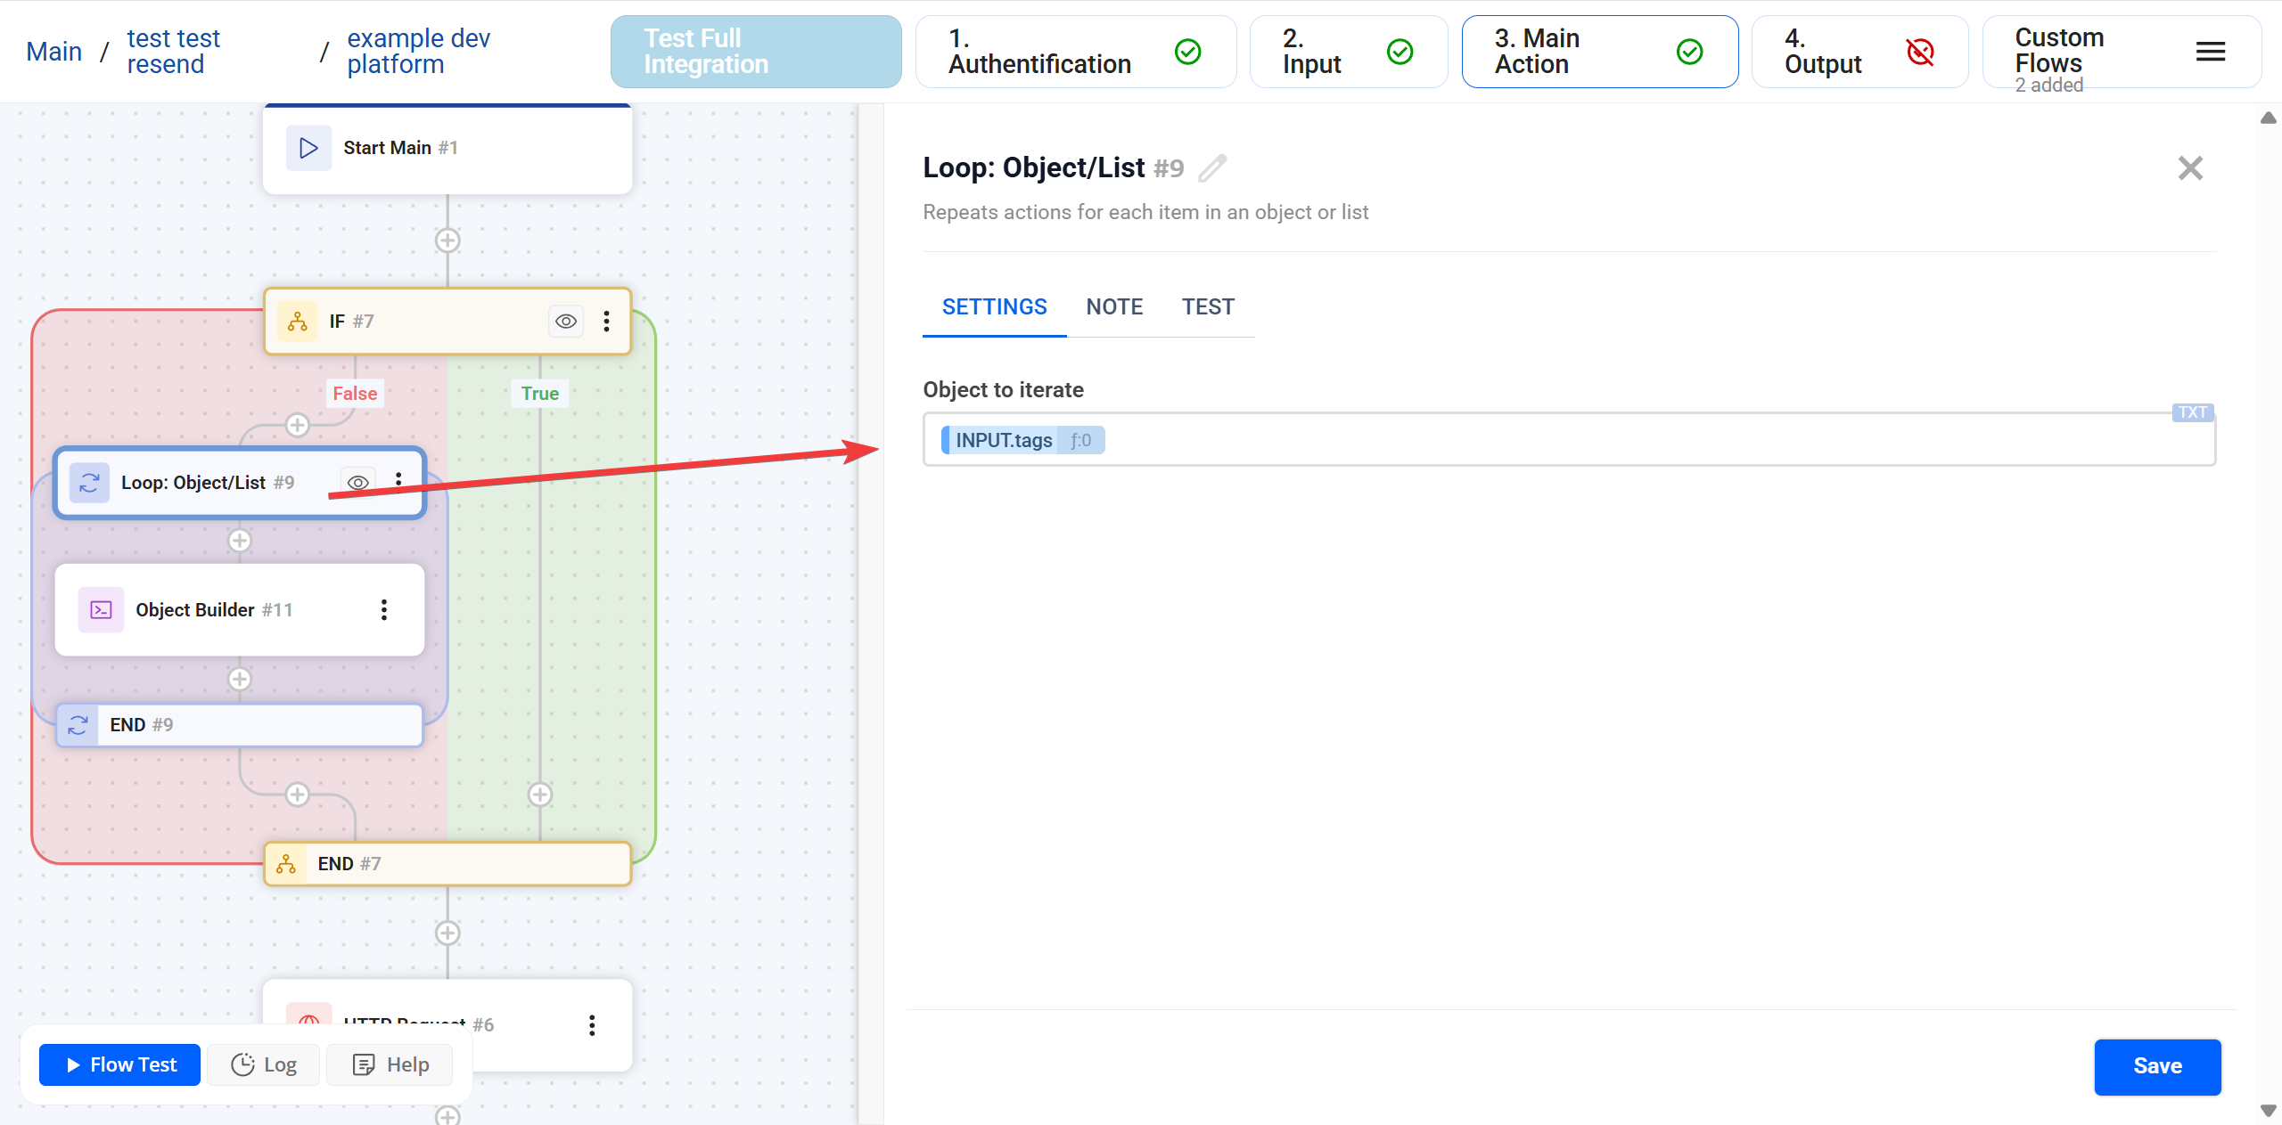This screenshot has height=1125, width=2282.
Task: Run the Flow Test
Action: pos(119,1064)
